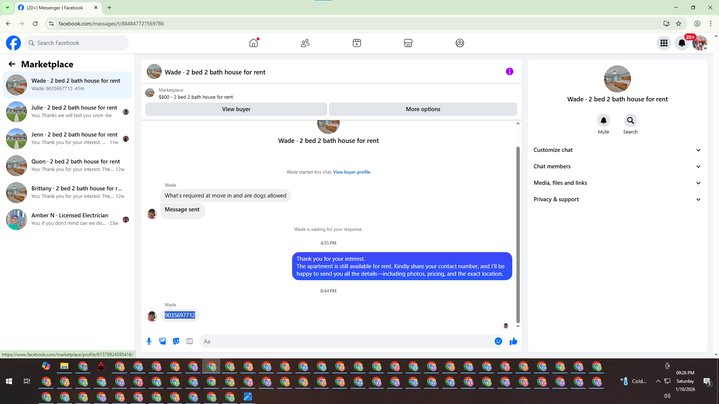Viewport: 719px width, 404px height.
Task: Expand Media, files and links section
Action: click(617, 183)
